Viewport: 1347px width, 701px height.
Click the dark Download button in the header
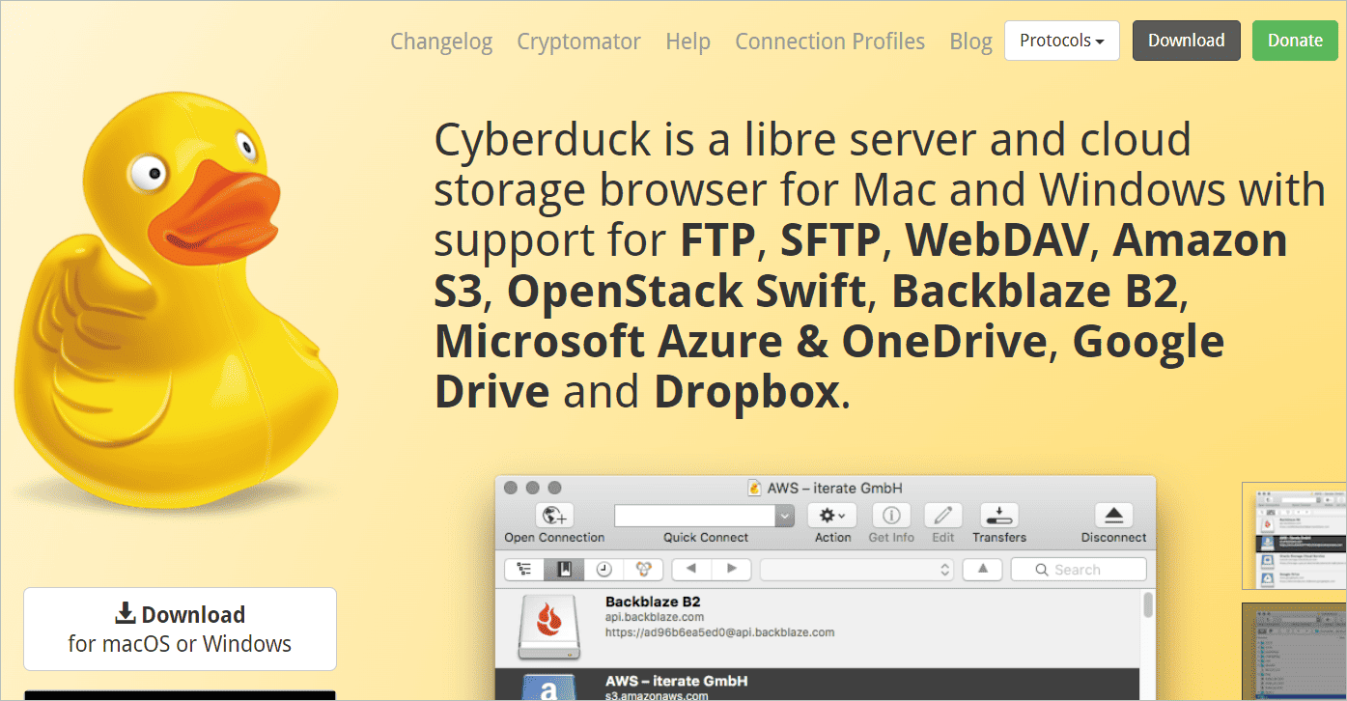pyautogui.click(x=1187, y=41)
